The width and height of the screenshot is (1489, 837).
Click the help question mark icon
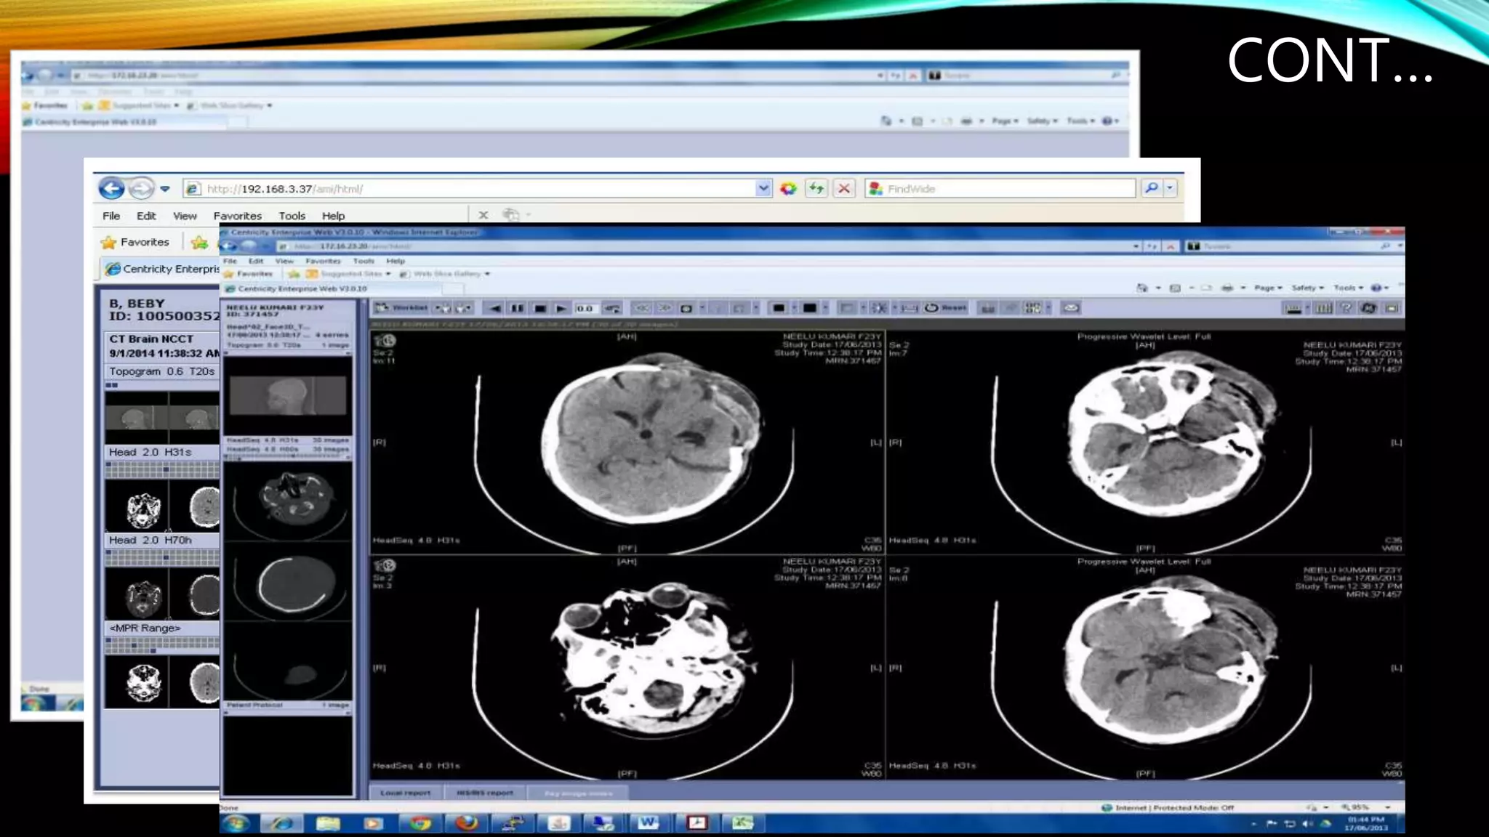[1346, 308]
